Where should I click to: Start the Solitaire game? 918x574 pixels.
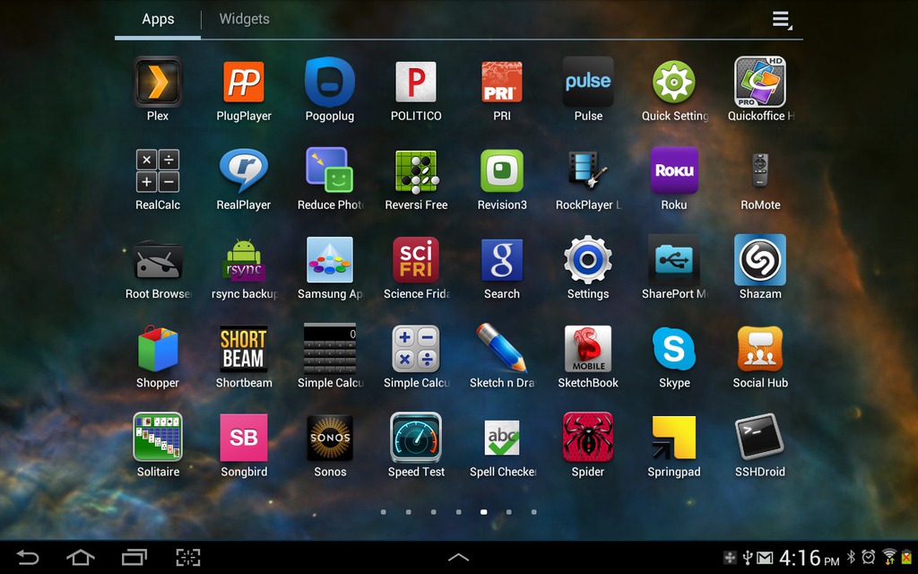click(158, 437)
